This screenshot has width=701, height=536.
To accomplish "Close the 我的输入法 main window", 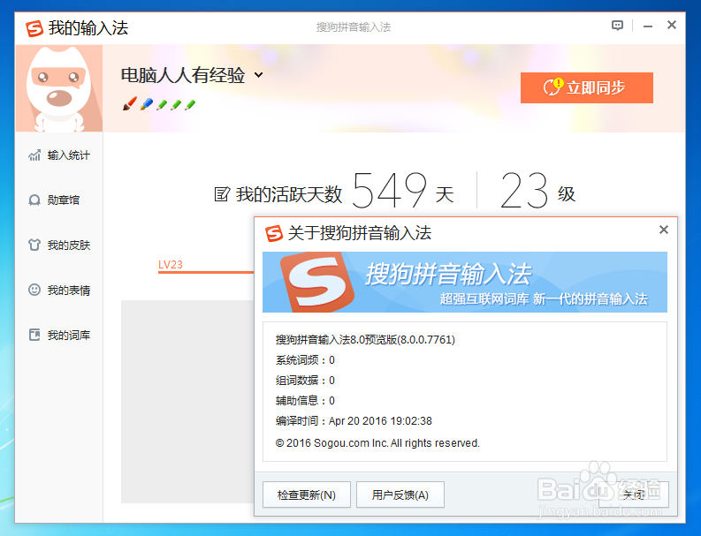I will [672, 25].
